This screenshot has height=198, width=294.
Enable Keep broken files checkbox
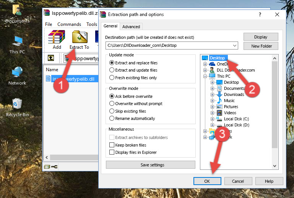(x=112, y=145)
